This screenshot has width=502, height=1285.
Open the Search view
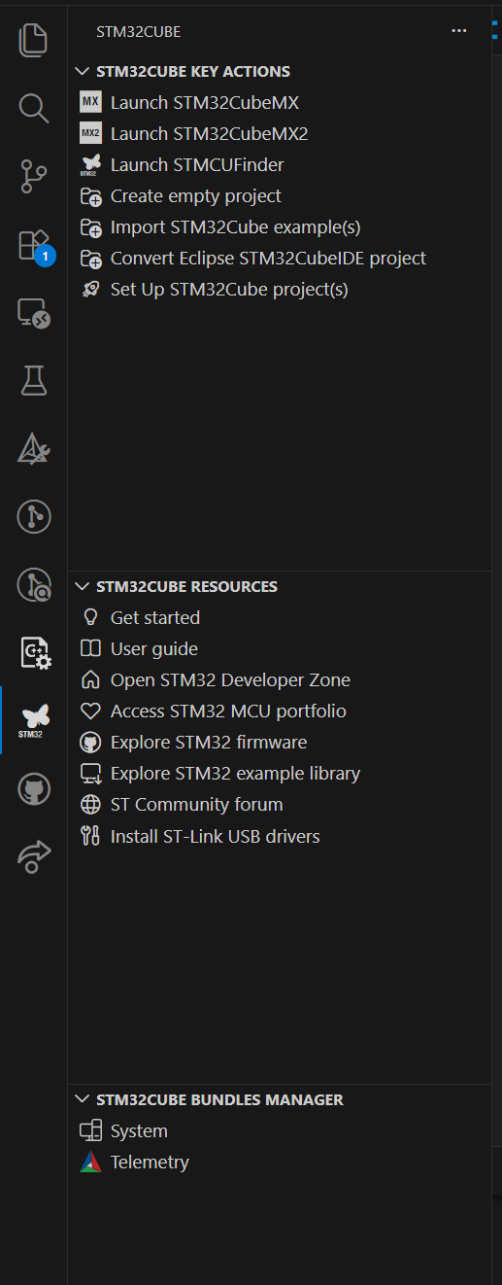pyautogui.click(x=33, y=108)
